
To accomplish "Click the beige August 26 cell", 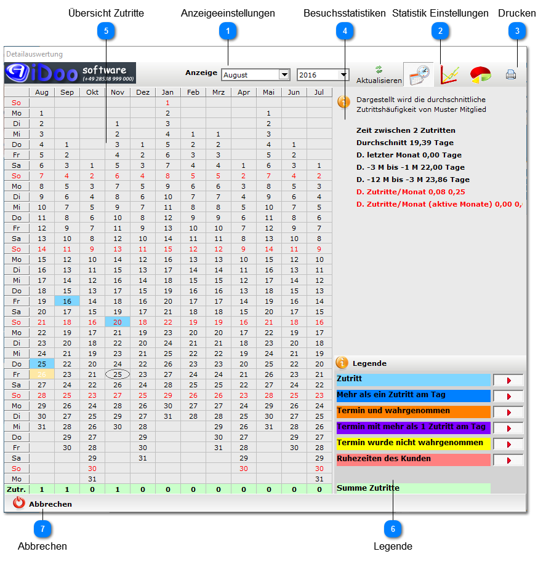I will 42,374.
